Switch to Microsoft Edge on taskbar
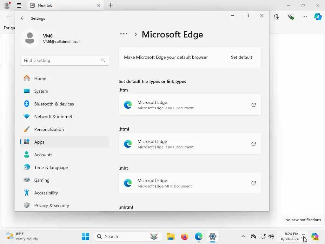 (x=198, y=236)
